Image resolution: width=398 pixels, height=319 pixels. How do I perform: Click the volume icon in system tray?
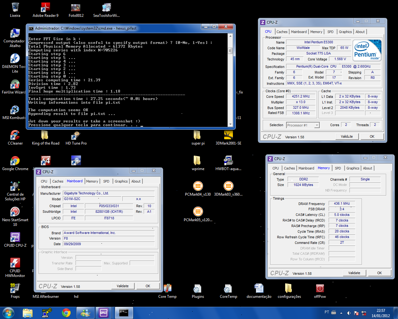click(x=349, y=313)
